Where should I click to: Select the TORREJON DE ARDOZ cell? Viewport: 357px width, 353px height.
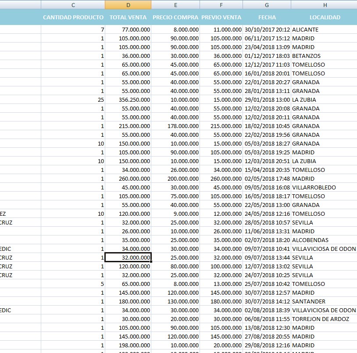pos(325,319)
